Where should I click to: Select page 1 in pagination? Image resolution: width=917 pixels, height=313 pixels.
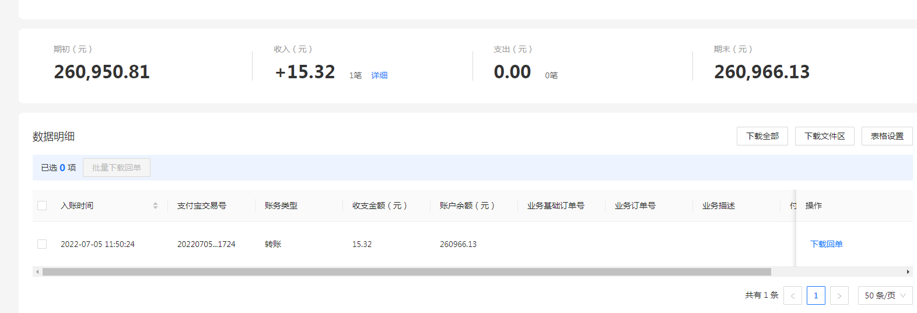point(816,295)
